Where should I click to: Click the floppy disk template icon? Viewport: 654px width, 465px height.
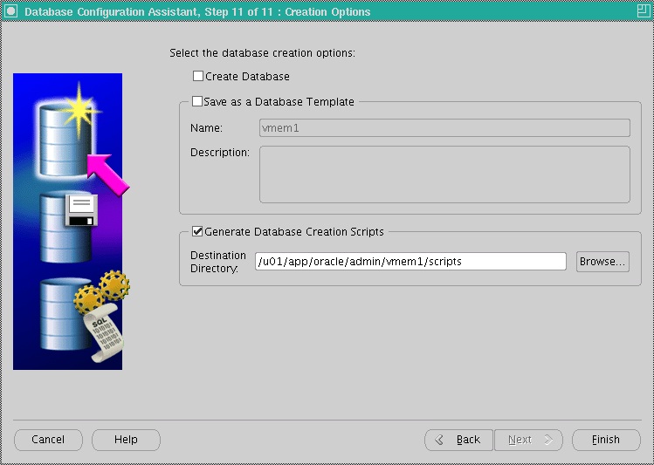tap(81, 211)
